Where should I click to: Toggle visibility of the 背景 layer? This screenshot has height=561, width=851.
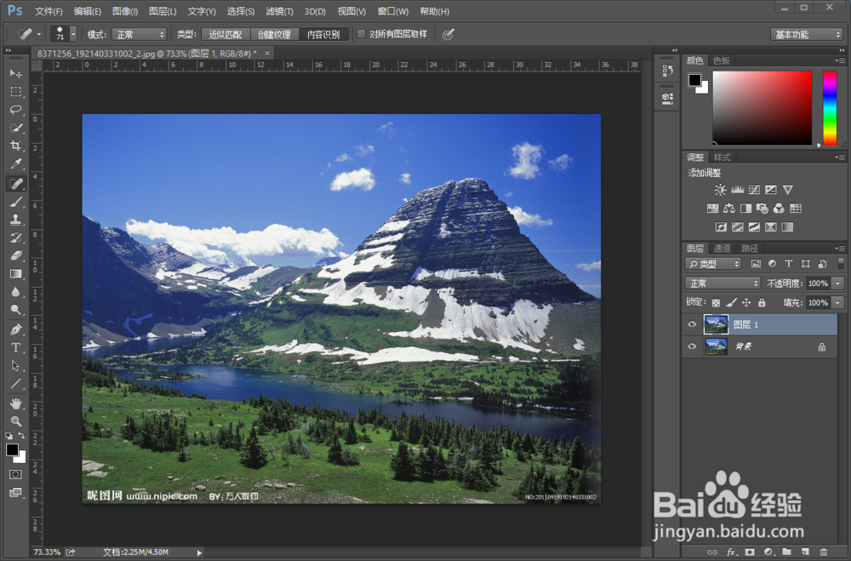(x=692, y=346)
